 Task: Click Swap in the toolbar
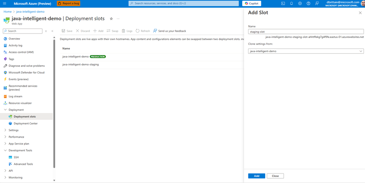(113, 31)
